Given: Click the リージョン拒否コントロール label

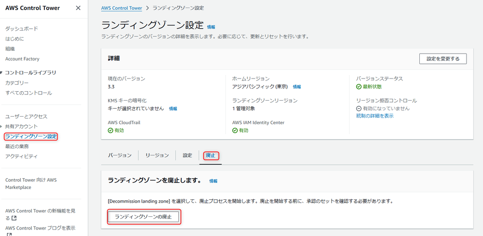Looking at the screenshot, I should [x=386, y=100].
